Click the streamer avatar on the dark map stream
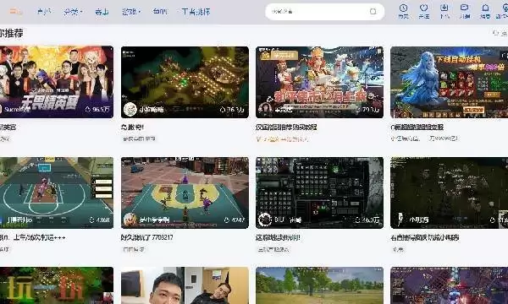 [400, 220]
